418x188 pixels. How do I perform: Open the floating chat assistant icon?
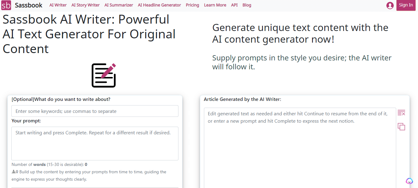click(x=409, y=181)
